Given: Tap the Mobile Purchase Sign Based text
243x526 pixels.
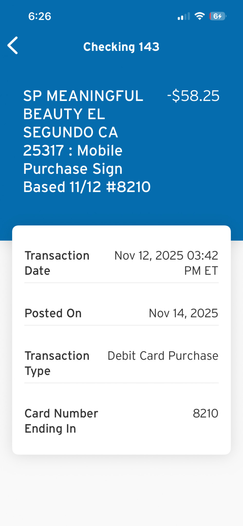Looking at the screenshot, I should click(73, 168).
